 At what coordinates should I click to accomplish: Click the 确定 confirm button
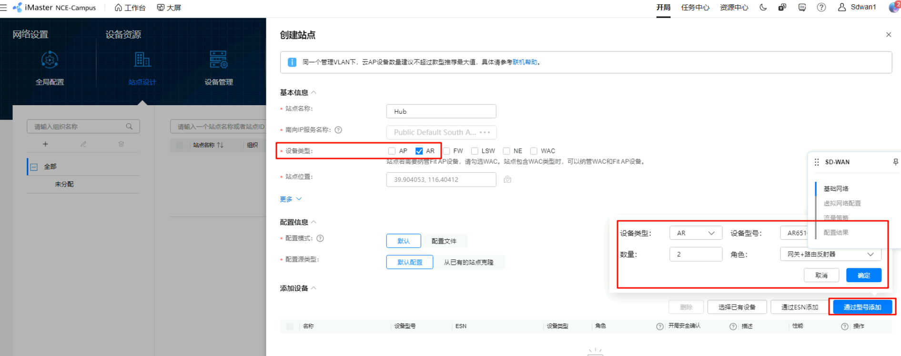[863, 276]
